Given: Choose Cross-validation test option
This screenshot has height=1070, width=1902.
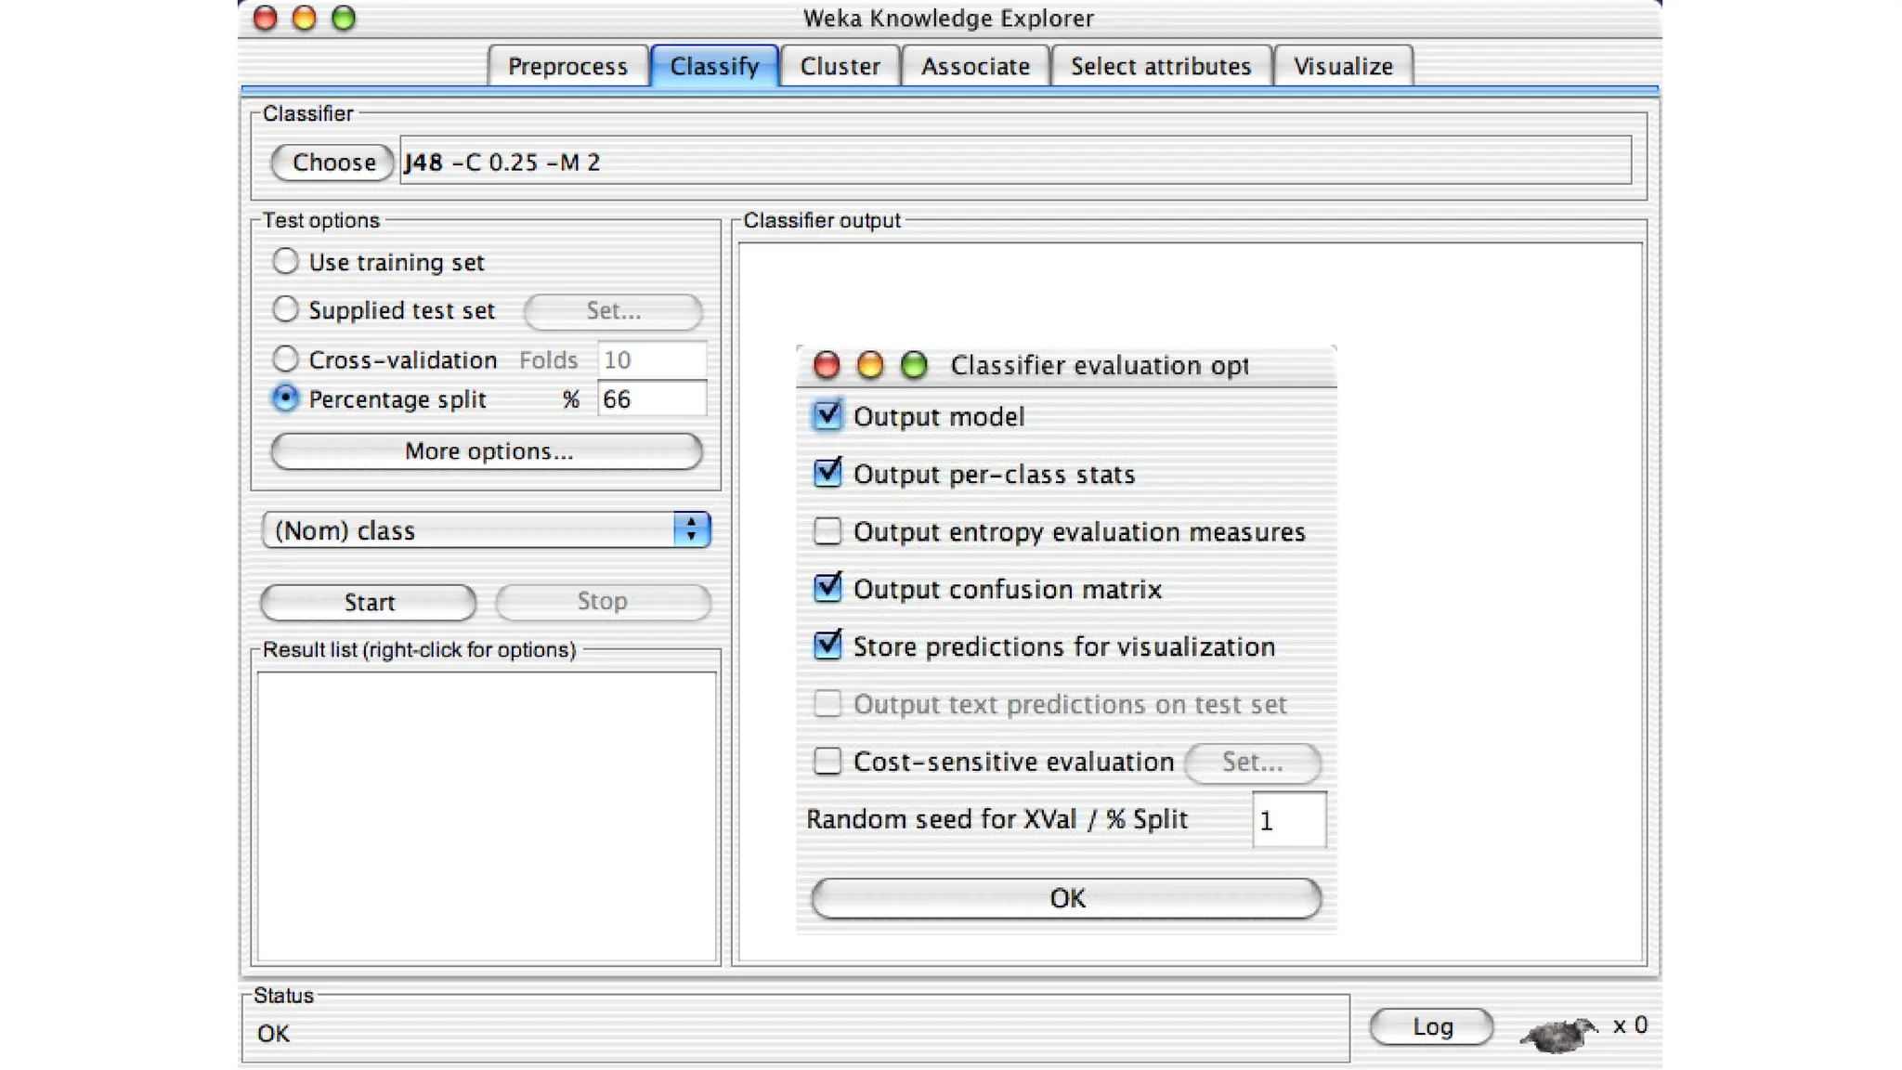Looking at the screenshot, I should [285, 359].
